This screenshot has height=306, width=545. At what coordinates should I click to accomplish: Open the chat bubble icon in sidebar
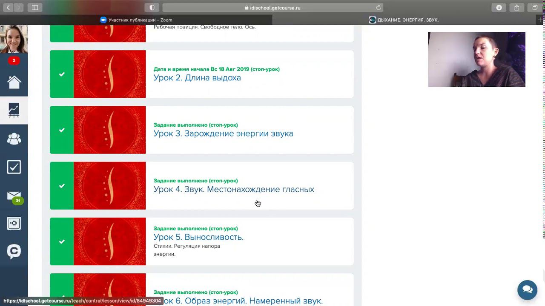coord(14,252)
